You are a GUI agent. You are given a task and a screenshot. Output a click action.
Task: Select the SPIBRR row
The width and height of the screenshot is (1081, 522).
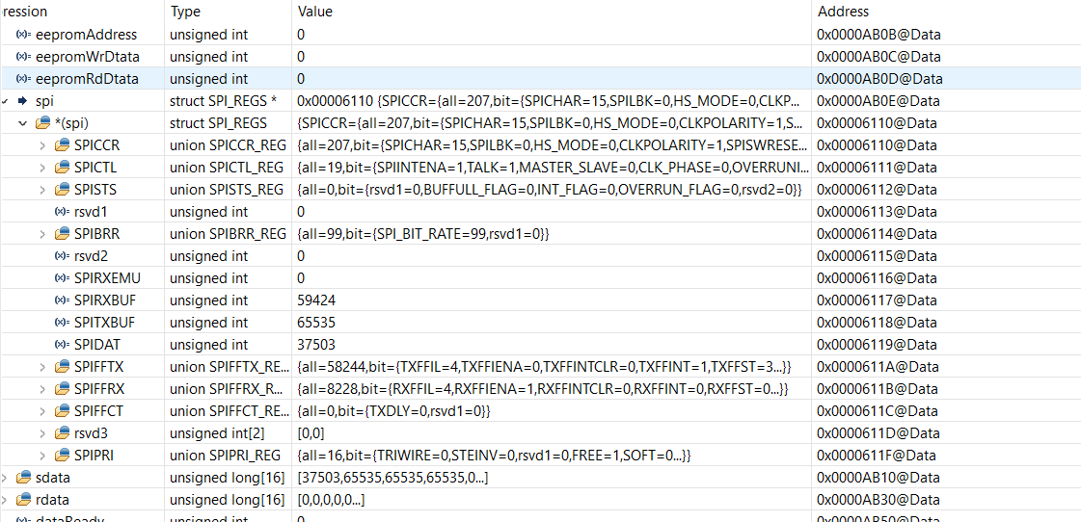coord(540,234)
